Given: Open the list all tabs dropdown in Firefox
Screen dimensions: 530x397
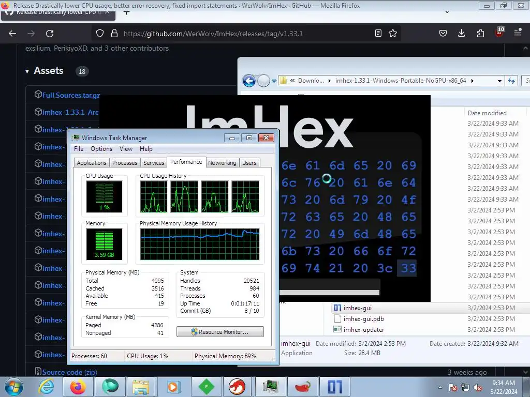Looking at the screenshot, I should pyautogui.click(x=447, y=12).
